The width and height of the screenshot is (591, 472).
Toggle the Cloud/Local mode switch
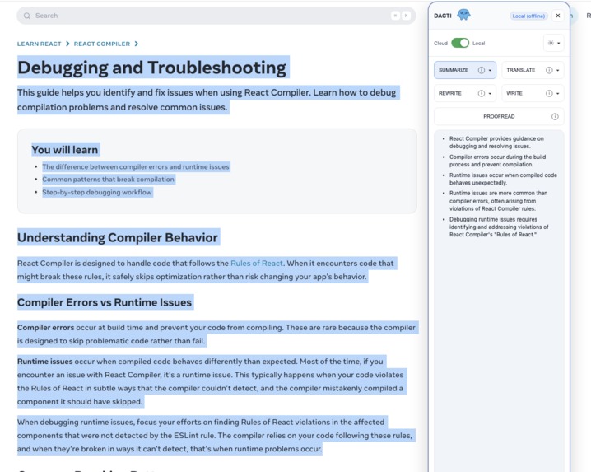460,43
